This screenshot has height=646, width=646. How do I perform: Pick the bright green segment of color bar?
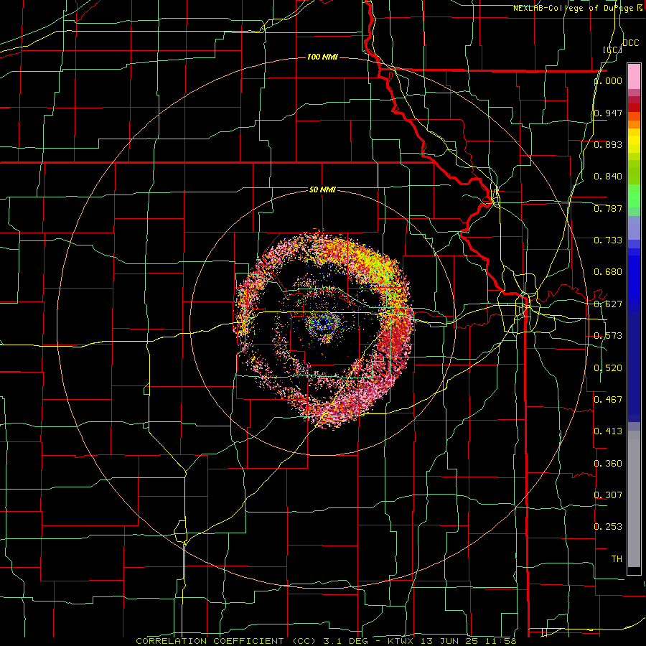point(634,196)
